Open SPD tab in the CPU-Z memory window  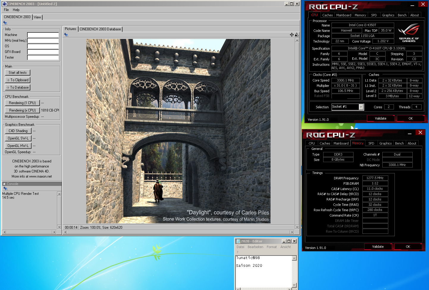(371, 143)
